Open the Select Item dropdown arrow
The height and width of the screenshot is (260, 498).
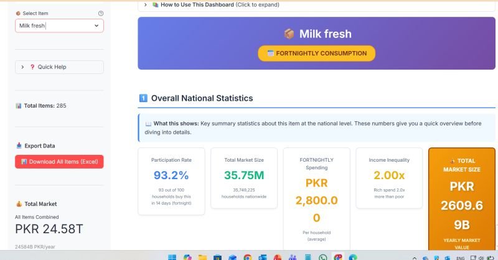tap(96, 26)
